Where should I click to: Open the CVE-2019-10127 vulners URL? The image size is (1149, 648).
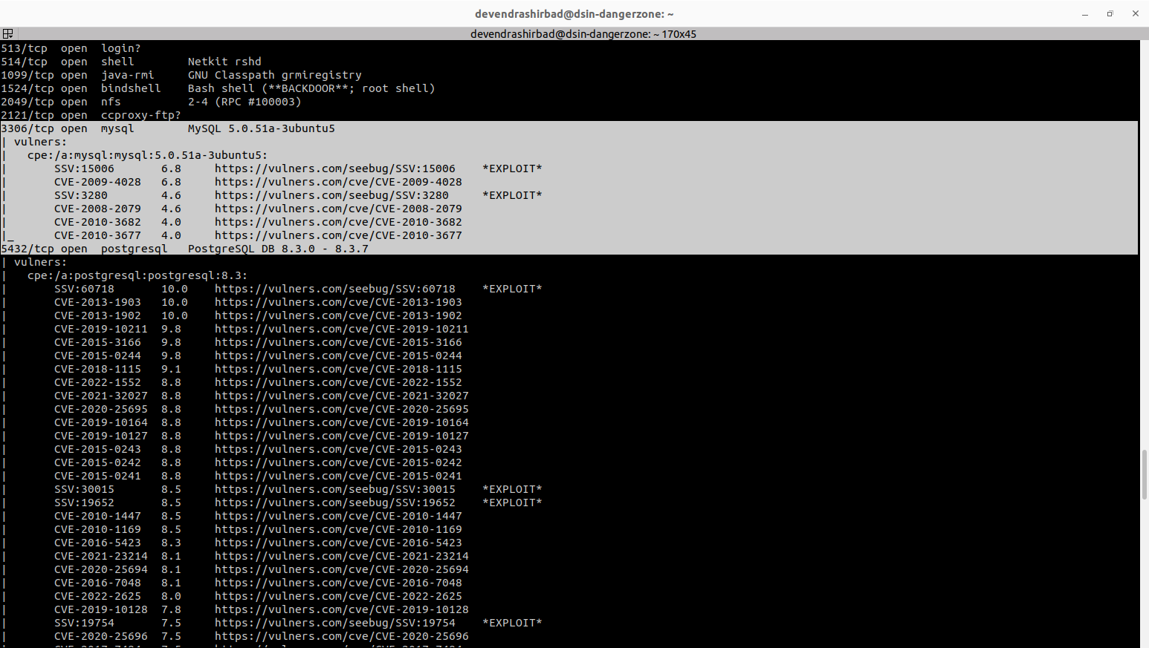pos(342,436)
